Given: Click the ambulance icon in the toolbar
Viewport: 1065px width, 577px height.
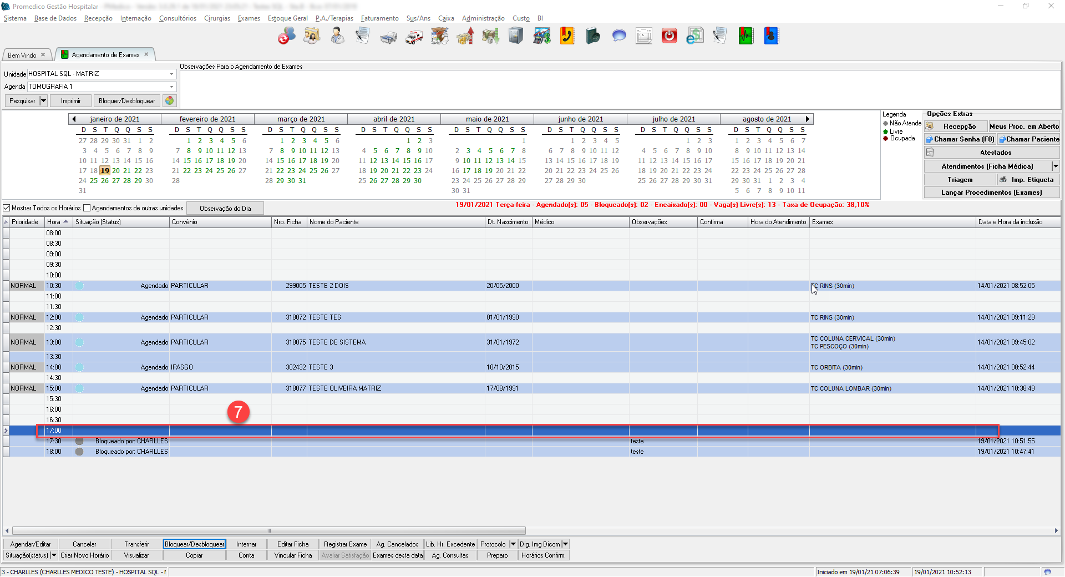Looking at the screenshot, I should [x=414, y=37].
